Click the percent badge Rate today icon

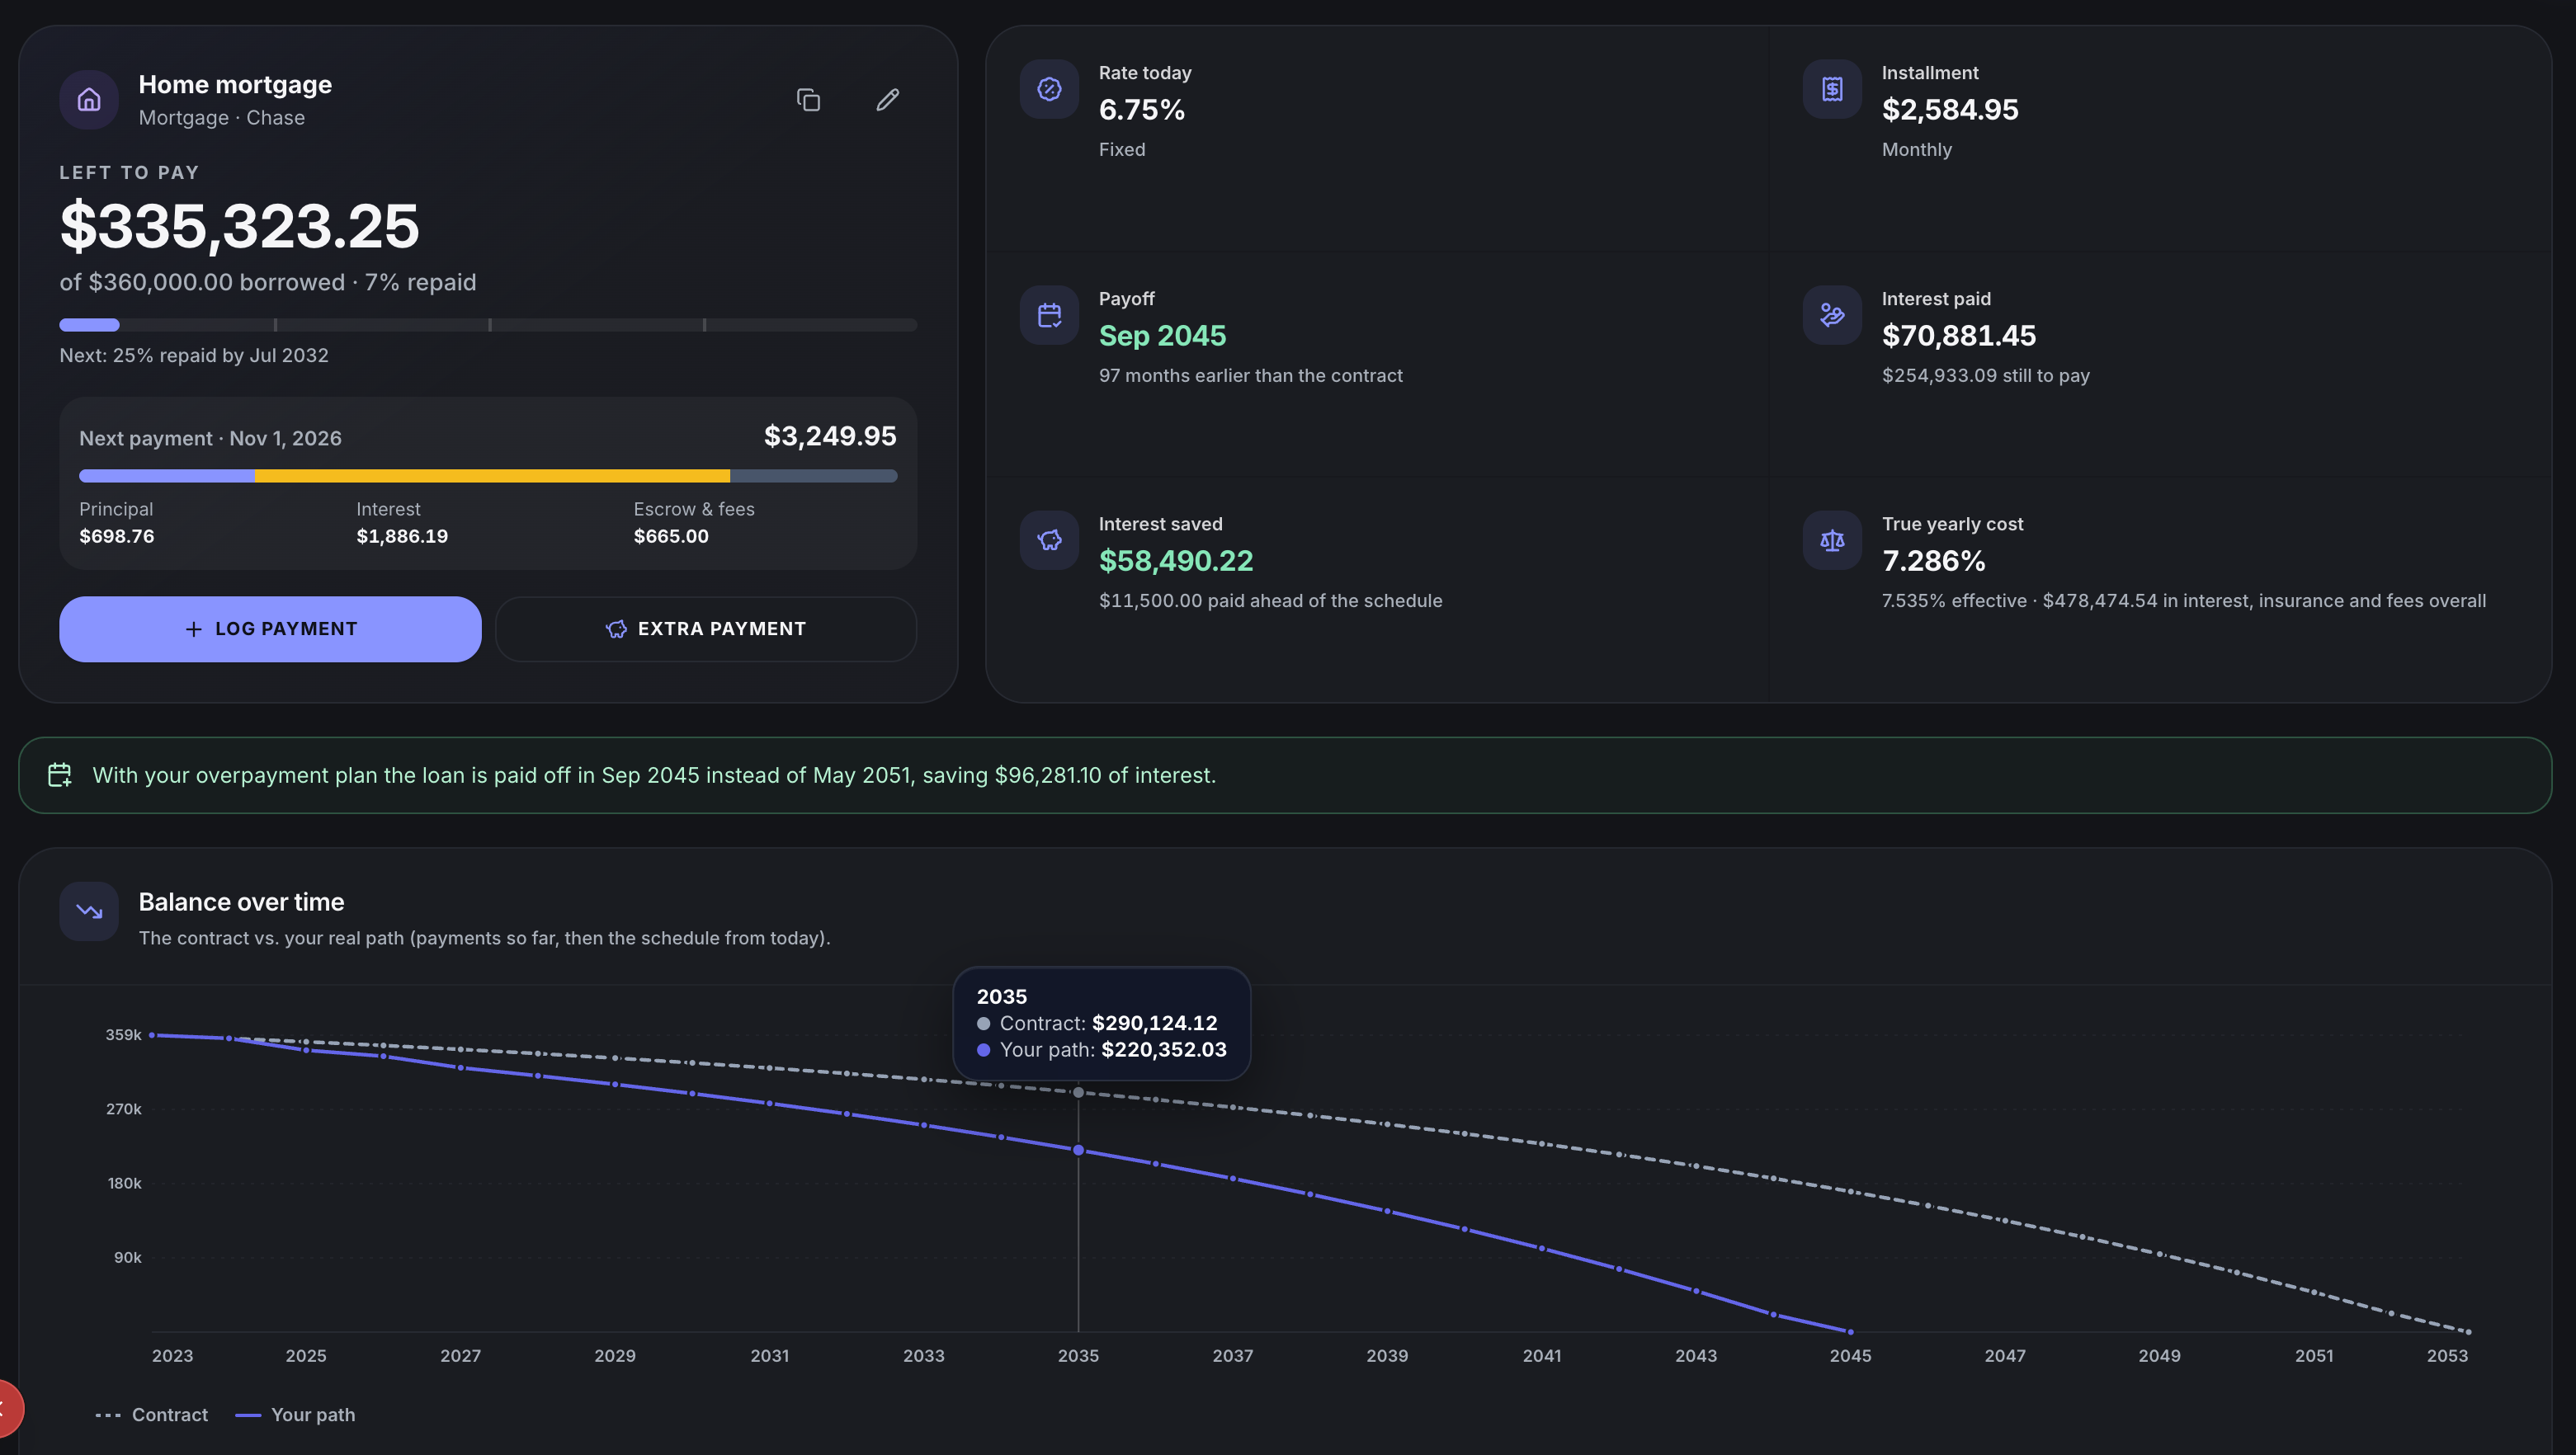coord(1049,89)
